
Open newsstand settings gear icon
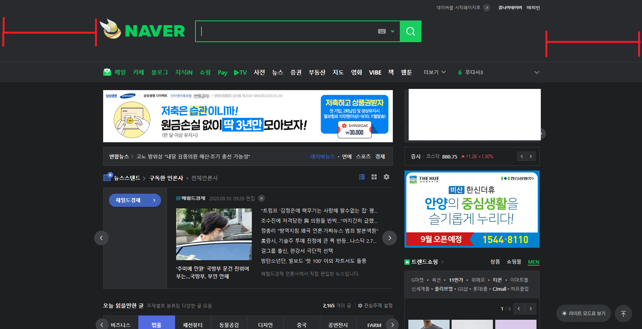tap(386, 177)
